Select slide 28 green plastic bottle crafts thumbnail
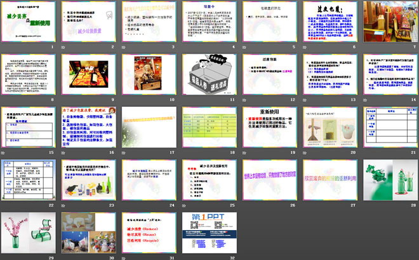The width and height of the screenshot is (419, 260). [x=390, y=180]
